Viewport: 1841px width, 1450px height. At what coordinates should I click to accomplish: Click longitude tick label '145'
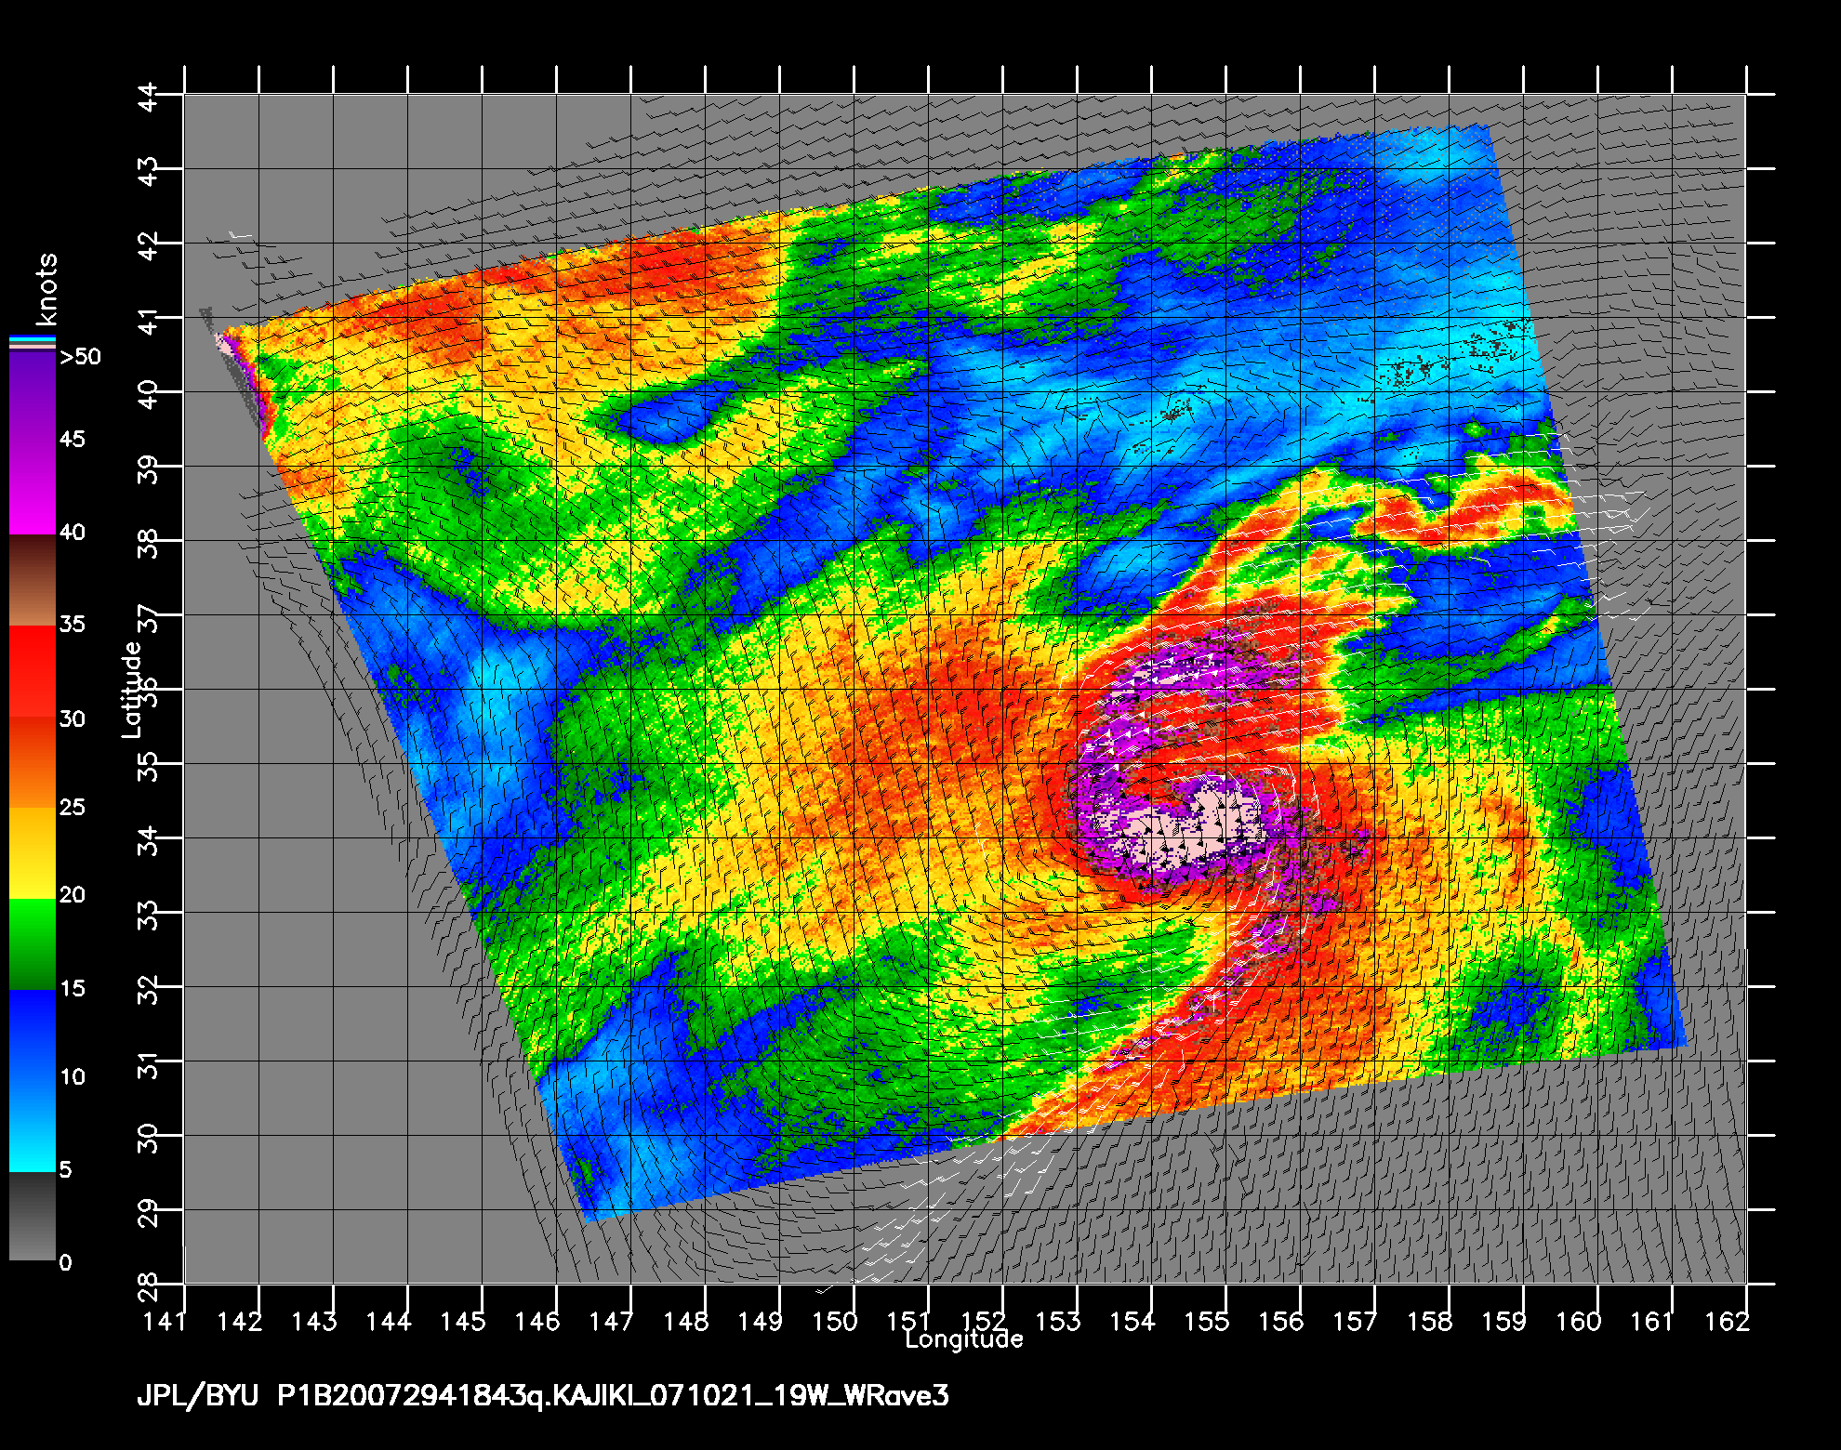coord(462,1321)
